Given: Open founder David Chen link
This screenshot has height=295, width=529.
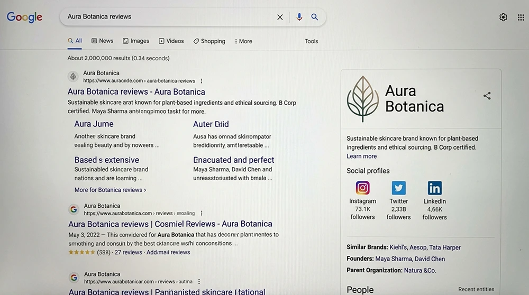Looking at the screenshot, I should tap(430, 259).
